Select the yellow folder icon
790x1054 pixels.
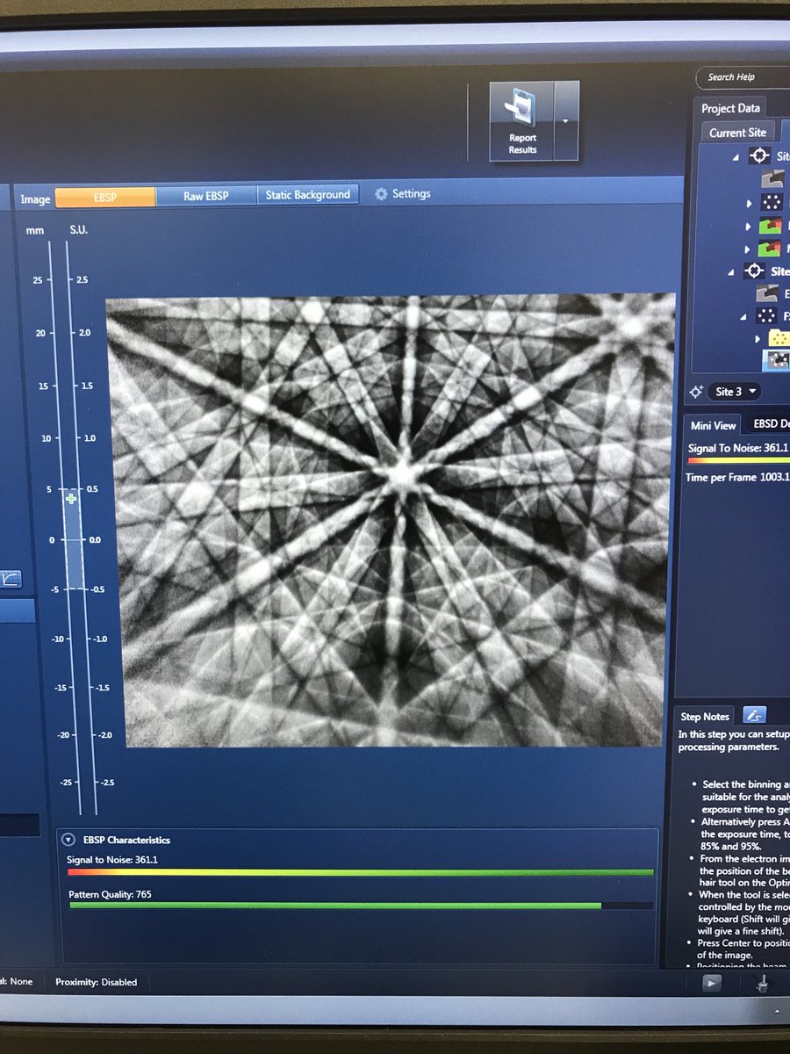click(x=779, y=338)
